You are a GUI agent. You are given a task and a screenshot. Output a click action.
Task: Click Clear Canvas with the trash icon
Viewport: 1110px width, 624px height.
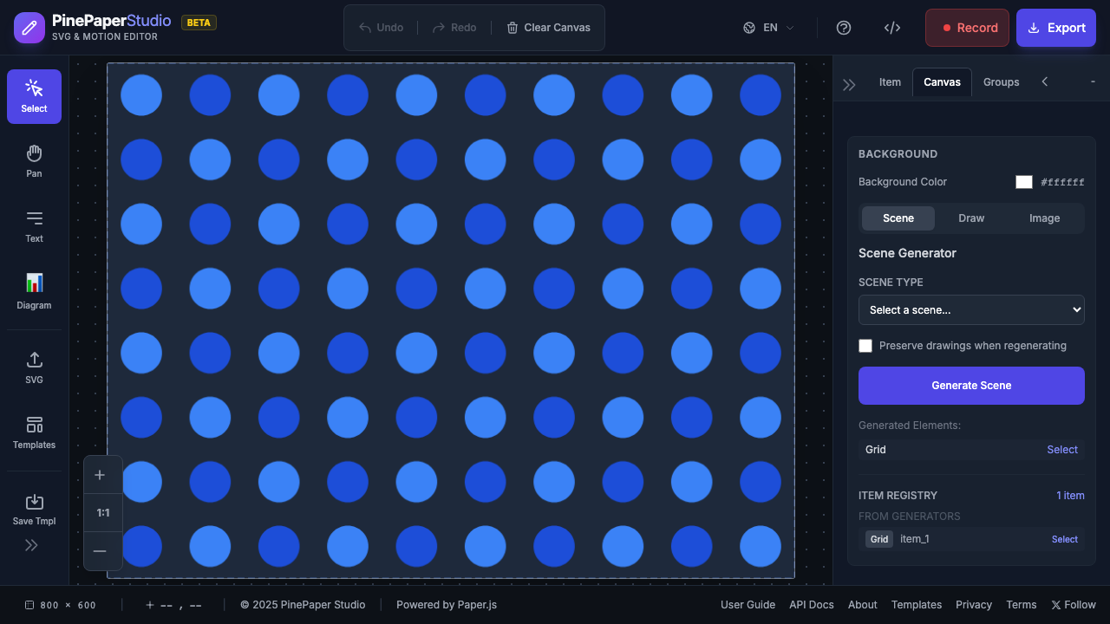click(547, 28)
